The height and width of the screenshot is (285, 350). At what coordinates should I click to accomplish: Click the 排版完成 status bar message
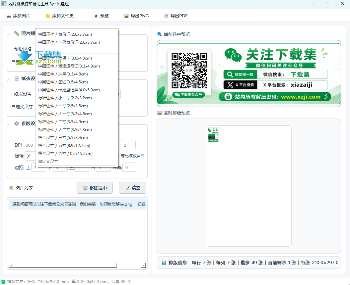(x=69, y=282)
